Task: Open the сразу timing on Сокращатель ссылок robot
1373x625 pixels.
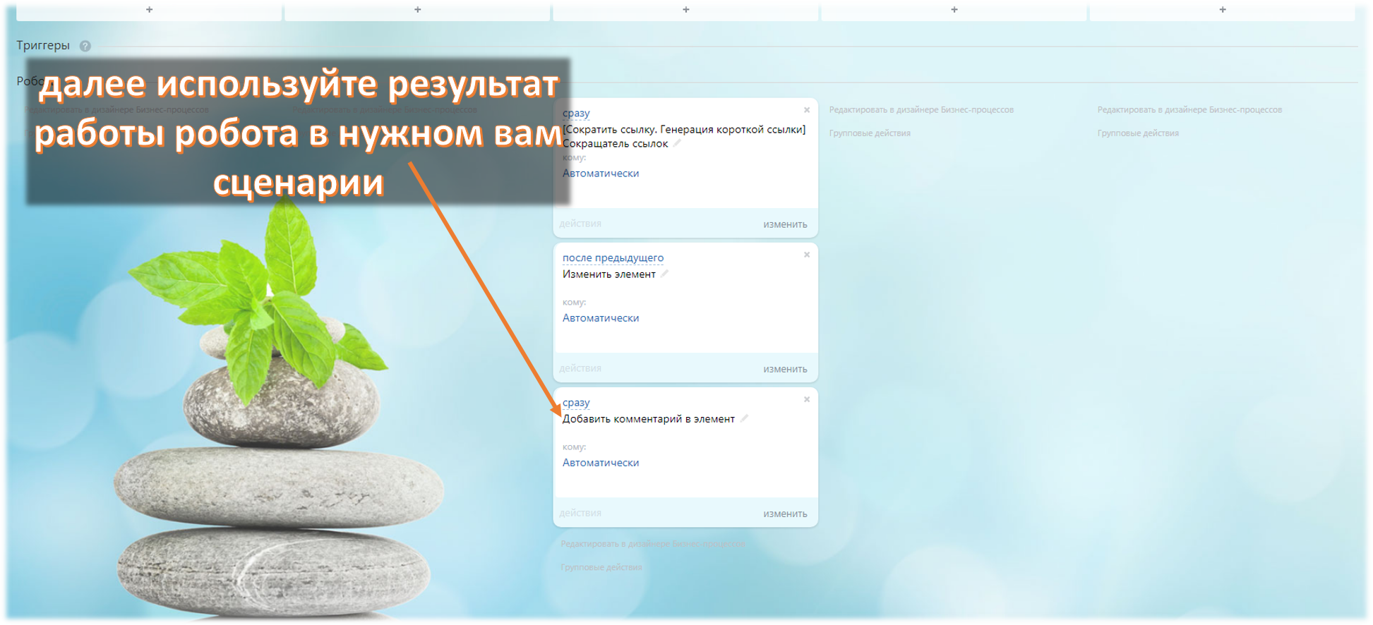Action: [x=576, y=113]
